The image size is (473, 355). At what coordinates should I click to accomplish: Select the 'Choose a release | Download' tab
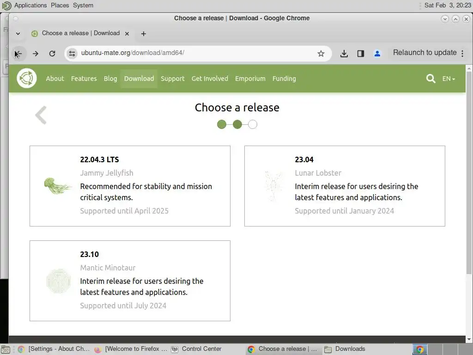[x=80, y=33]
